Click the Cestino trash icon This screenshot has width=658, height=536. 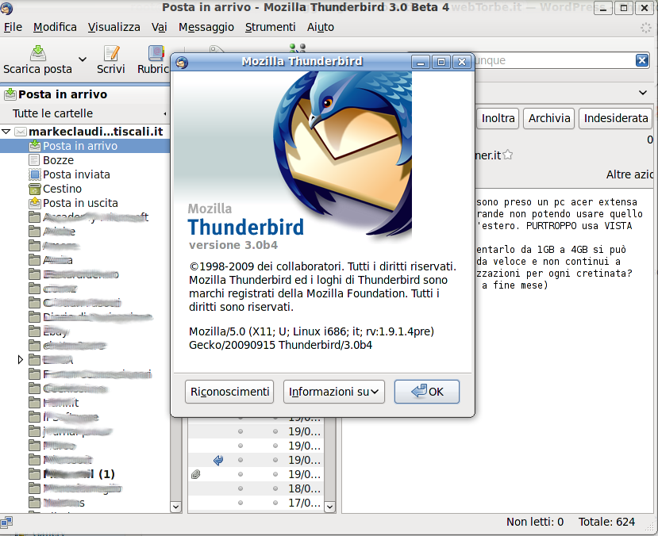pyautogui.click(x=34, y=189)
